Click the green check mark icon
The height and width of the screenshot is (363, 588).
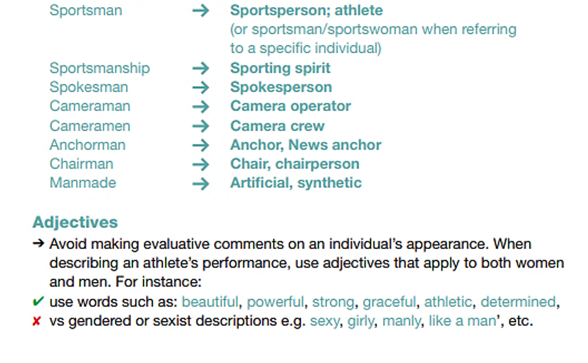pos(38,301)
